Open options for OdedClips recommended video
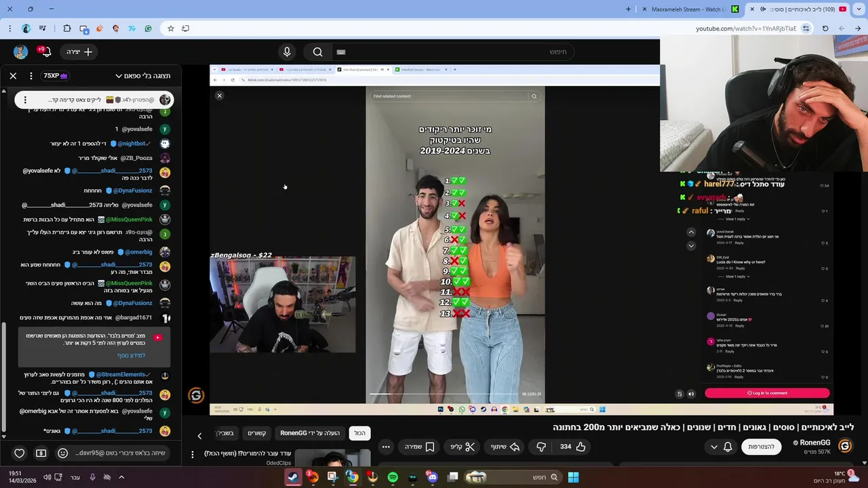The width and height of the screenshot is (868, 488). pos(193,454)
